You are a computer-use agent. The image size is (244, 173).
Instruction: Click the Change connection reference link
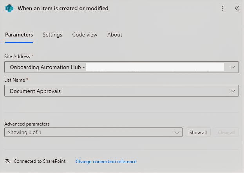pyautogui.click(x=106, y=162)
